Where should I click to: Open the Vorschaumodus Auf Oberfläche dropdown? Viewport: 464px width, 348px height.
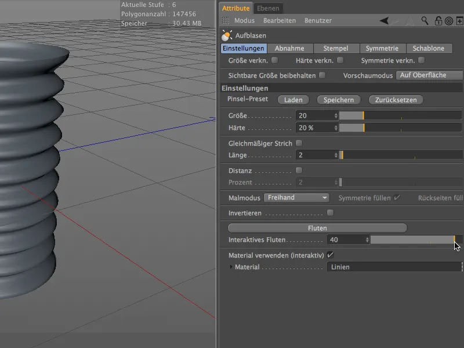coord(430,75)
